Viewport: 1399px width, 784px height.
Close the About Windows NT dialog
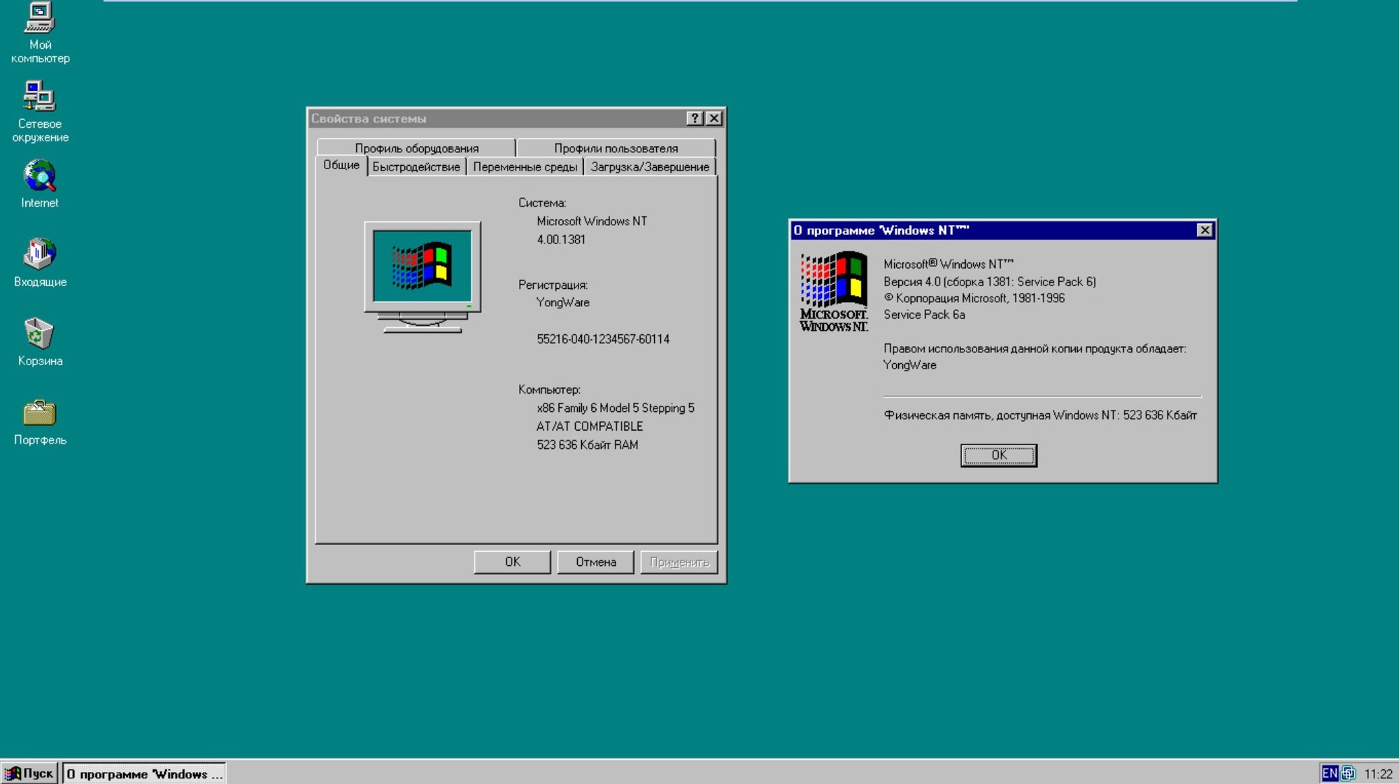(1205, 230)
